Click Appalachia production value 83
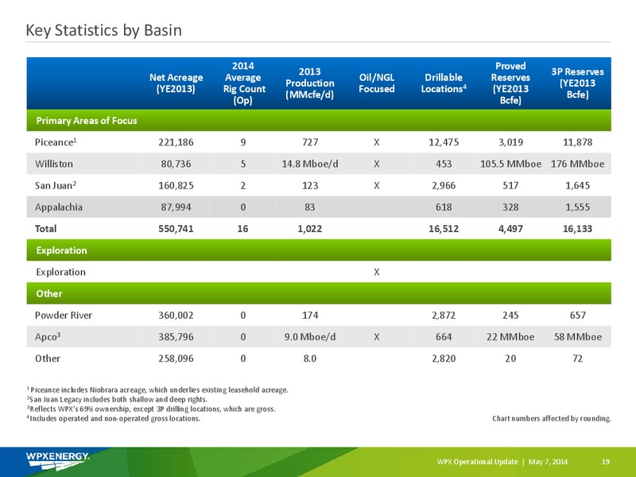The height and width of the screenshot is (477, 636). point(310,207)
